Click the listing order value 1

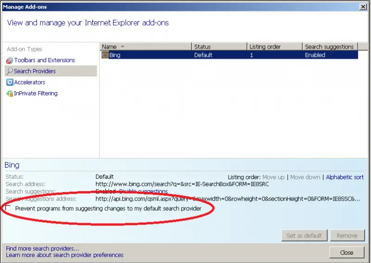(x=251, y=55)
